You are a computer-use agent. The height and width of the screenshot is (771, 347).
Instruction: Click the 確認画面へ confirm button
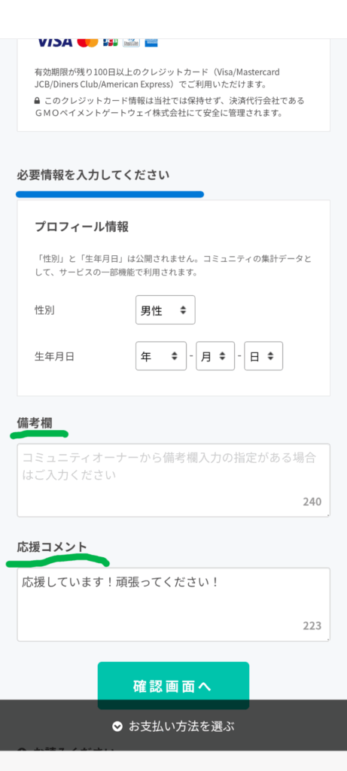[173, 685]
